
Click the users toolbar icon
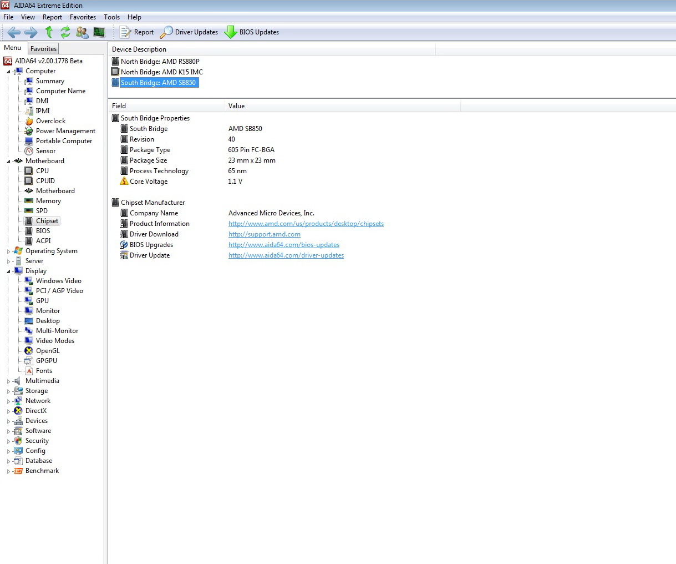(82, 32)
